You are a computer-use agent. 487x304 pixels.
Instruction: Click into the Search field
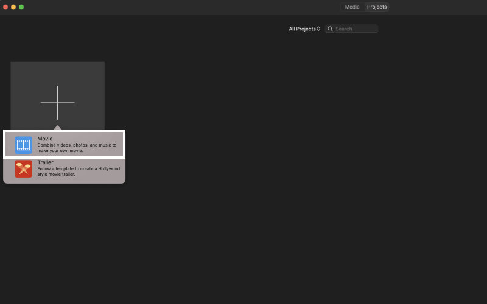[x=351, y=29]
